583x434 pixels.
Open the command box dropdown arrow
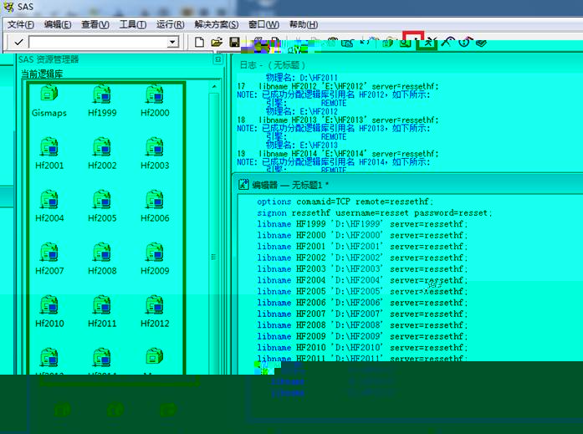pyautogui.click(x=172, y=42)
